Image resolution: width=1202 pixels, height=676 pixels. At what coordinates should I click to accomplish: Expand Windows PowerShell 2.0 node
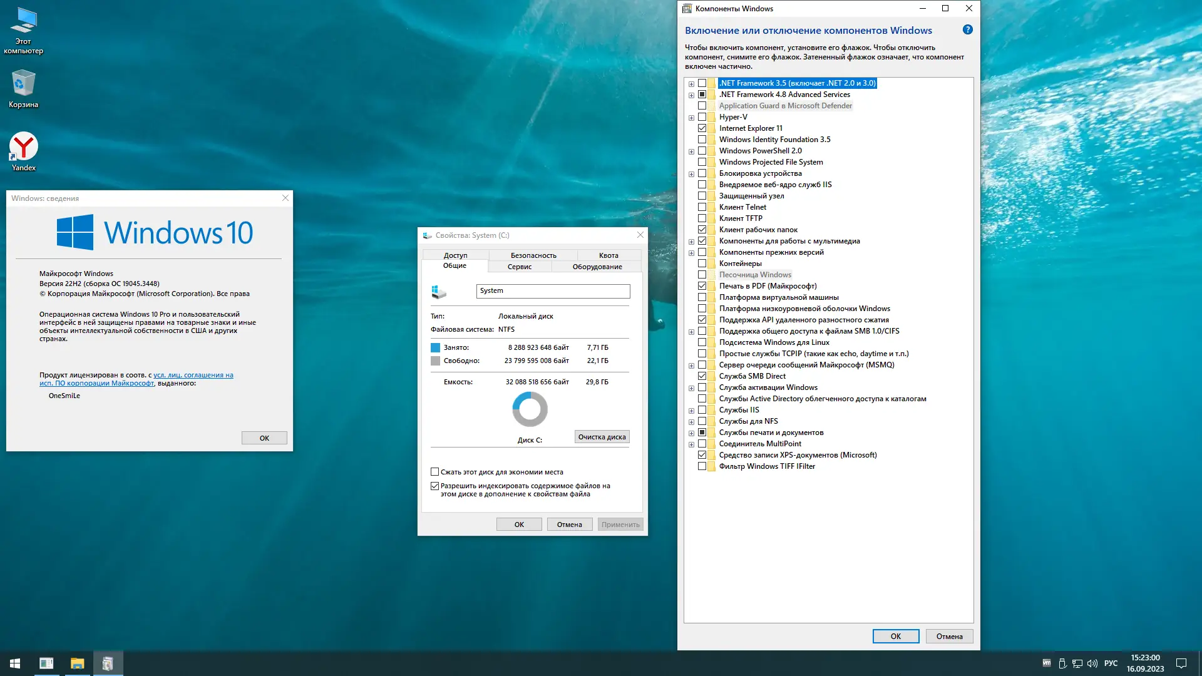691,151
